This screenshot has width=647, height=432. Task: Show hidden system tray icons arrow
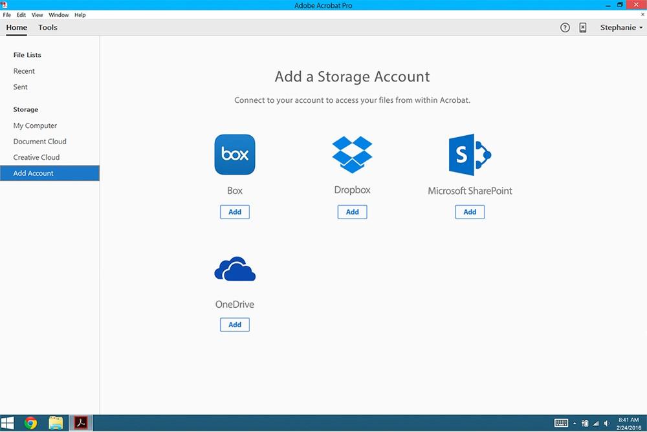tap(575, 424)
